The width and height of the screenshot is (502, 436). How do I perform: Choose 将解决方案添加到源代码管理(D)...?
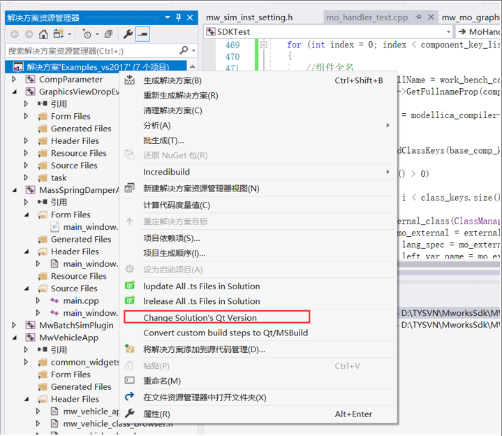tap(259, 349)
